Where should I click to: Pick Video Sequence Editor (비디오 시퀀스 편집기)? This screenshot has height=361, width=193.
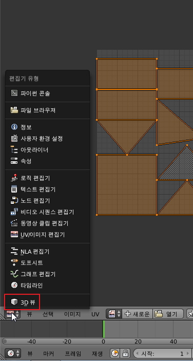click(x=47, y=212)
